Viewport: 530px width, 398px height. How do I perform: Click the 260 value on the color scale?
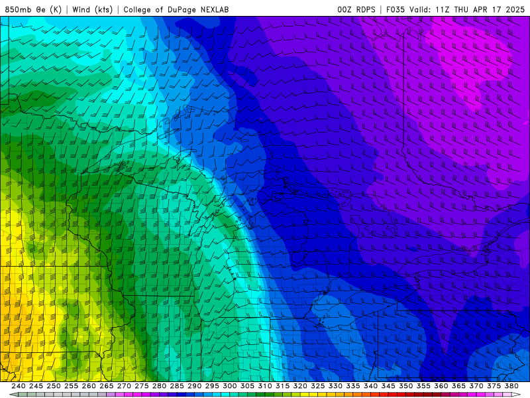[x=89, y=386]
